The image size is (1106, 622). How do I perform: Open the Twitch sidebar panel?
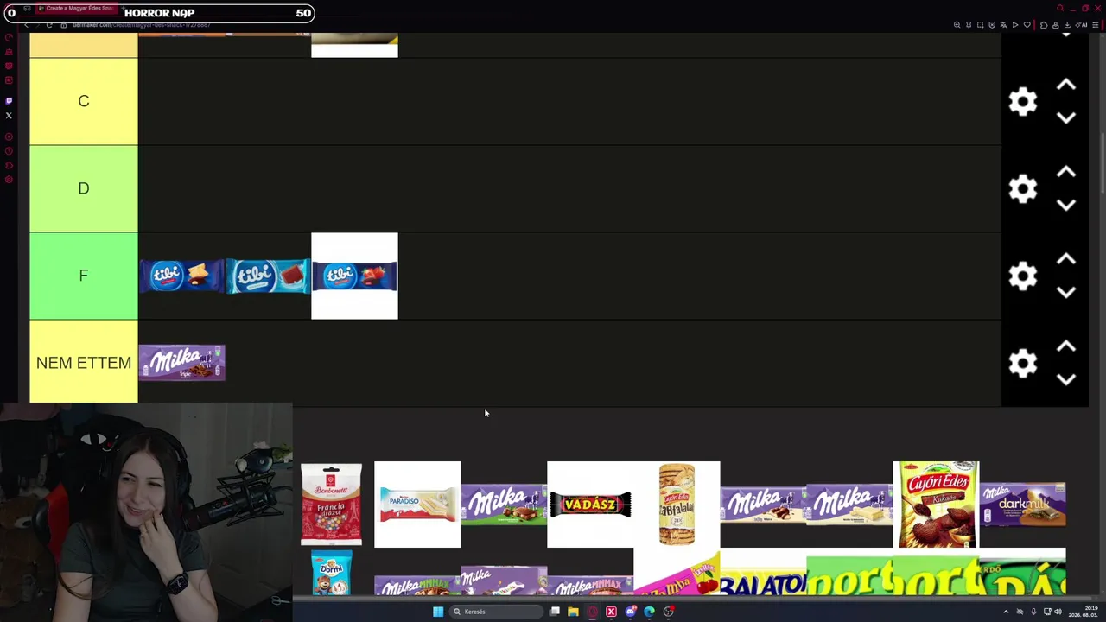point(9,101)
